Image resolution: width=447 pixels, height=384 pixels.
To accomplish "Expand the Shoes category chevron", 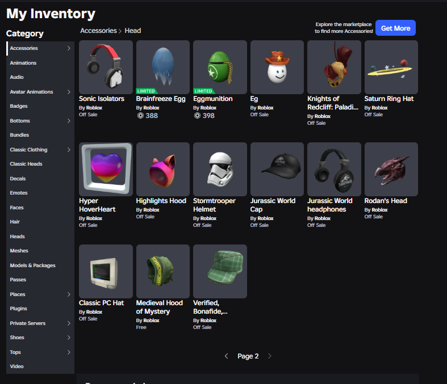I will [x=69, y=337].
